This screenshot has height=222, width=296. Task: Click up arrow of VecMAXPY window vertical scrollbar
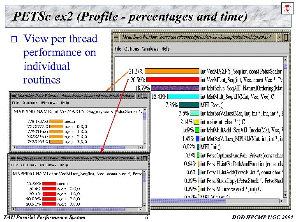point(145,109)
